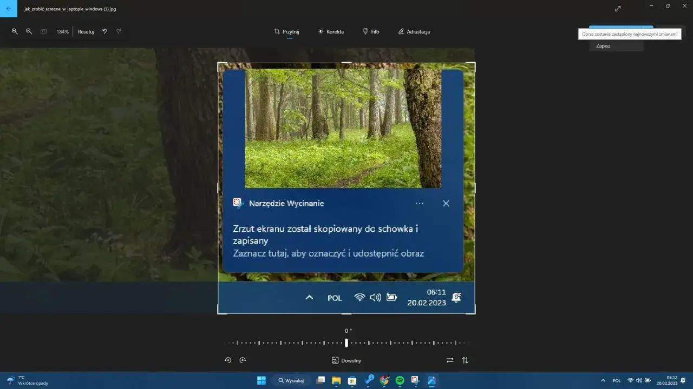Expand the hidden tray icons chevron
Screen dimensions: 693x389
click(x=603, y=380)
